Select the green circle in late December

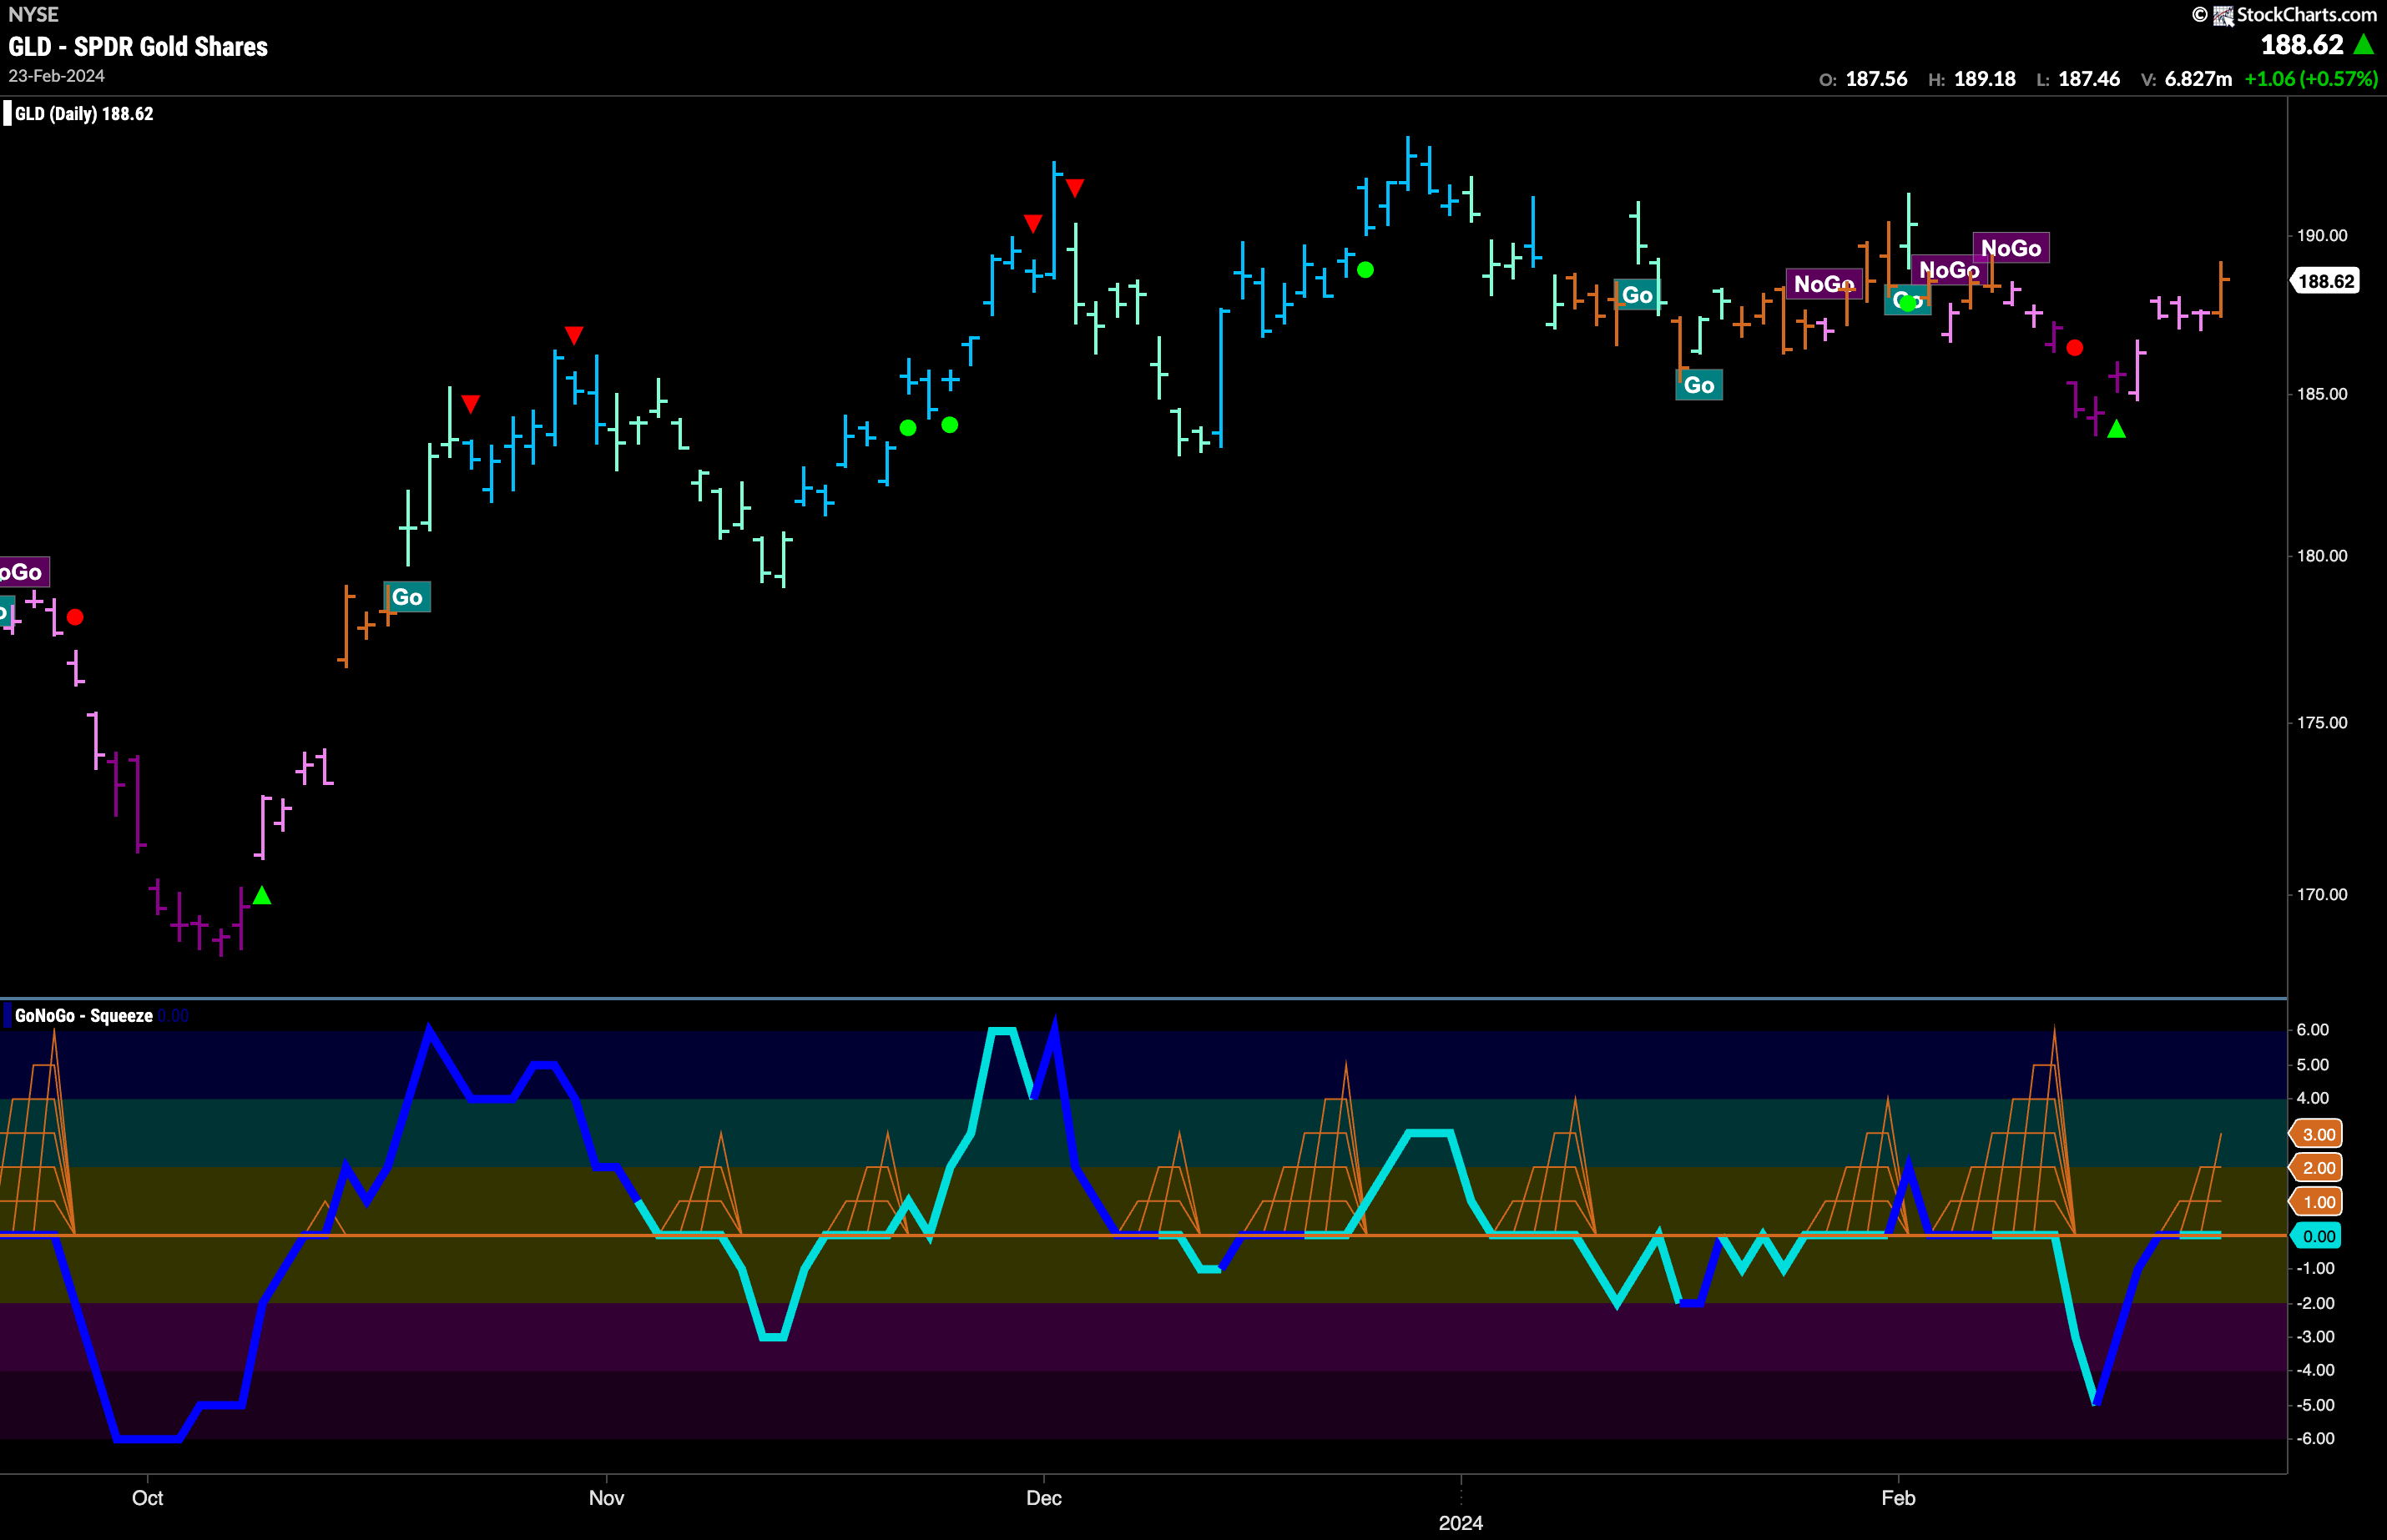(1365, 270)
